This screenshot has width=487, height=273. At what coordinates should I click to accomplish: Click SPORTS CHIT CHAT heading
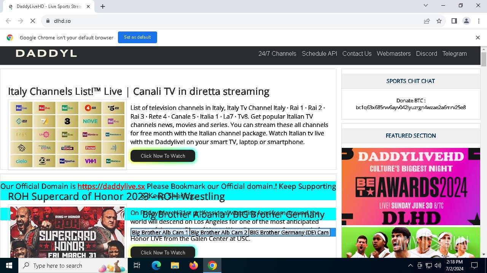click(x=411, y=81)
